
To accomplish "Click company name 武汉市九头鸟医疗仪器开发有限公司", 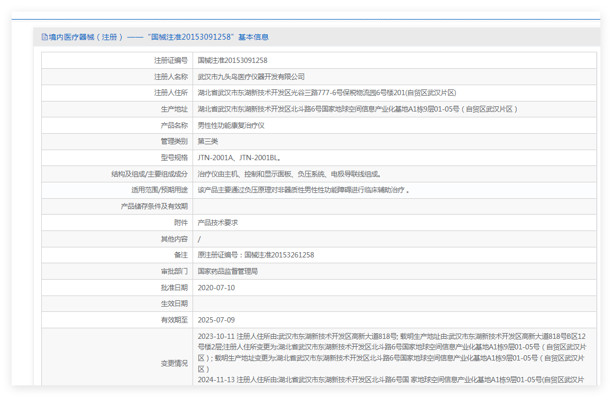I will pyautogui.click(x=251, y=77).
